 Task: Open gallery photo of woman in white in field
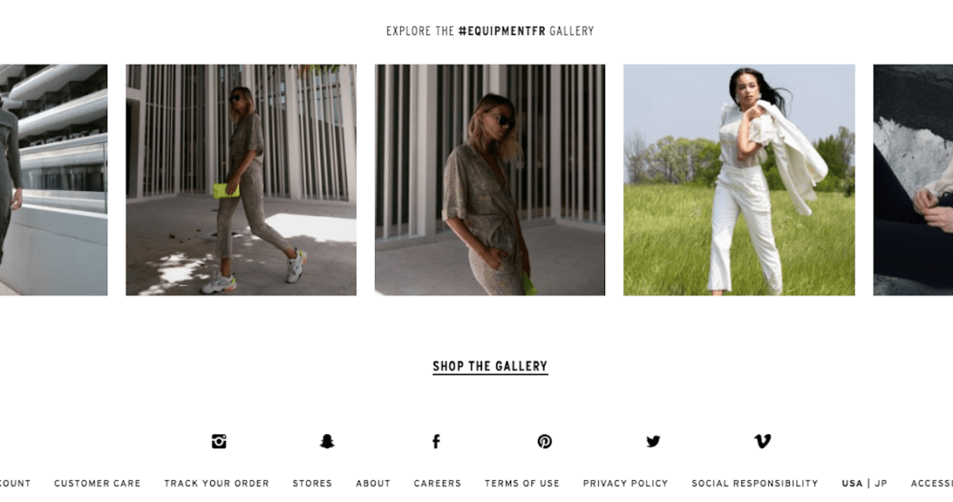pos(739,180)
